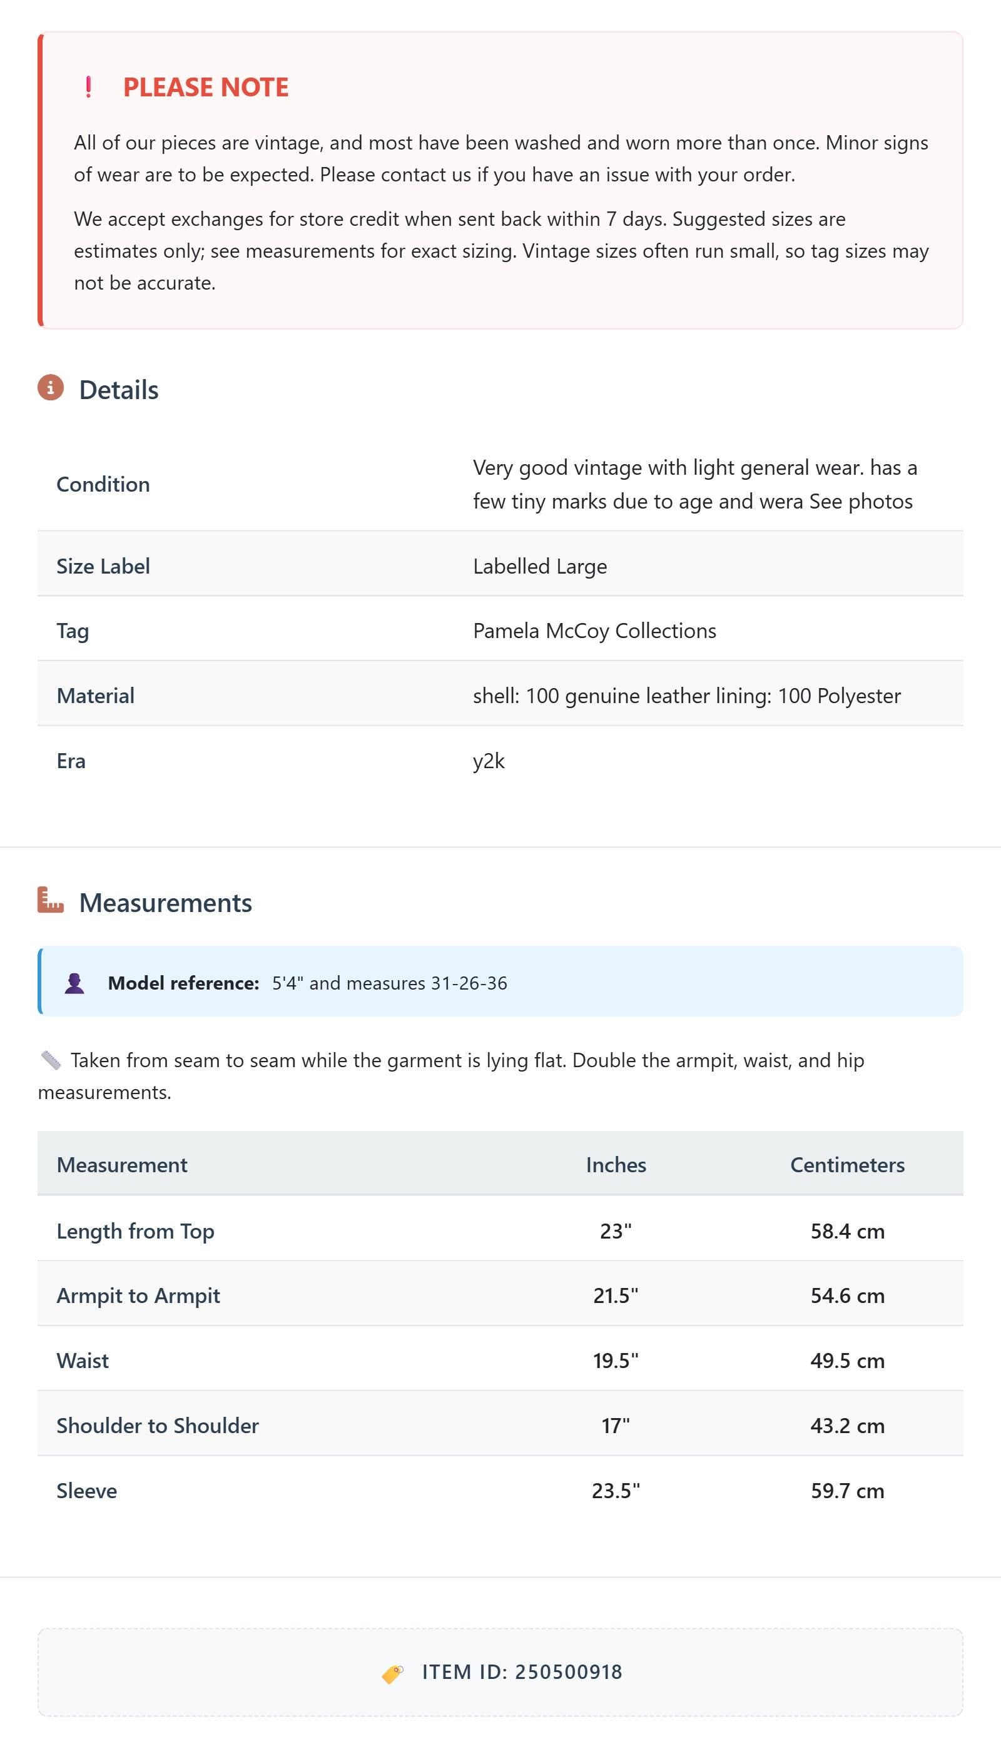Select the 23.5" sleeve inches value
The height and width of the screenshot is (1749, 1001).
(616, 1490)
